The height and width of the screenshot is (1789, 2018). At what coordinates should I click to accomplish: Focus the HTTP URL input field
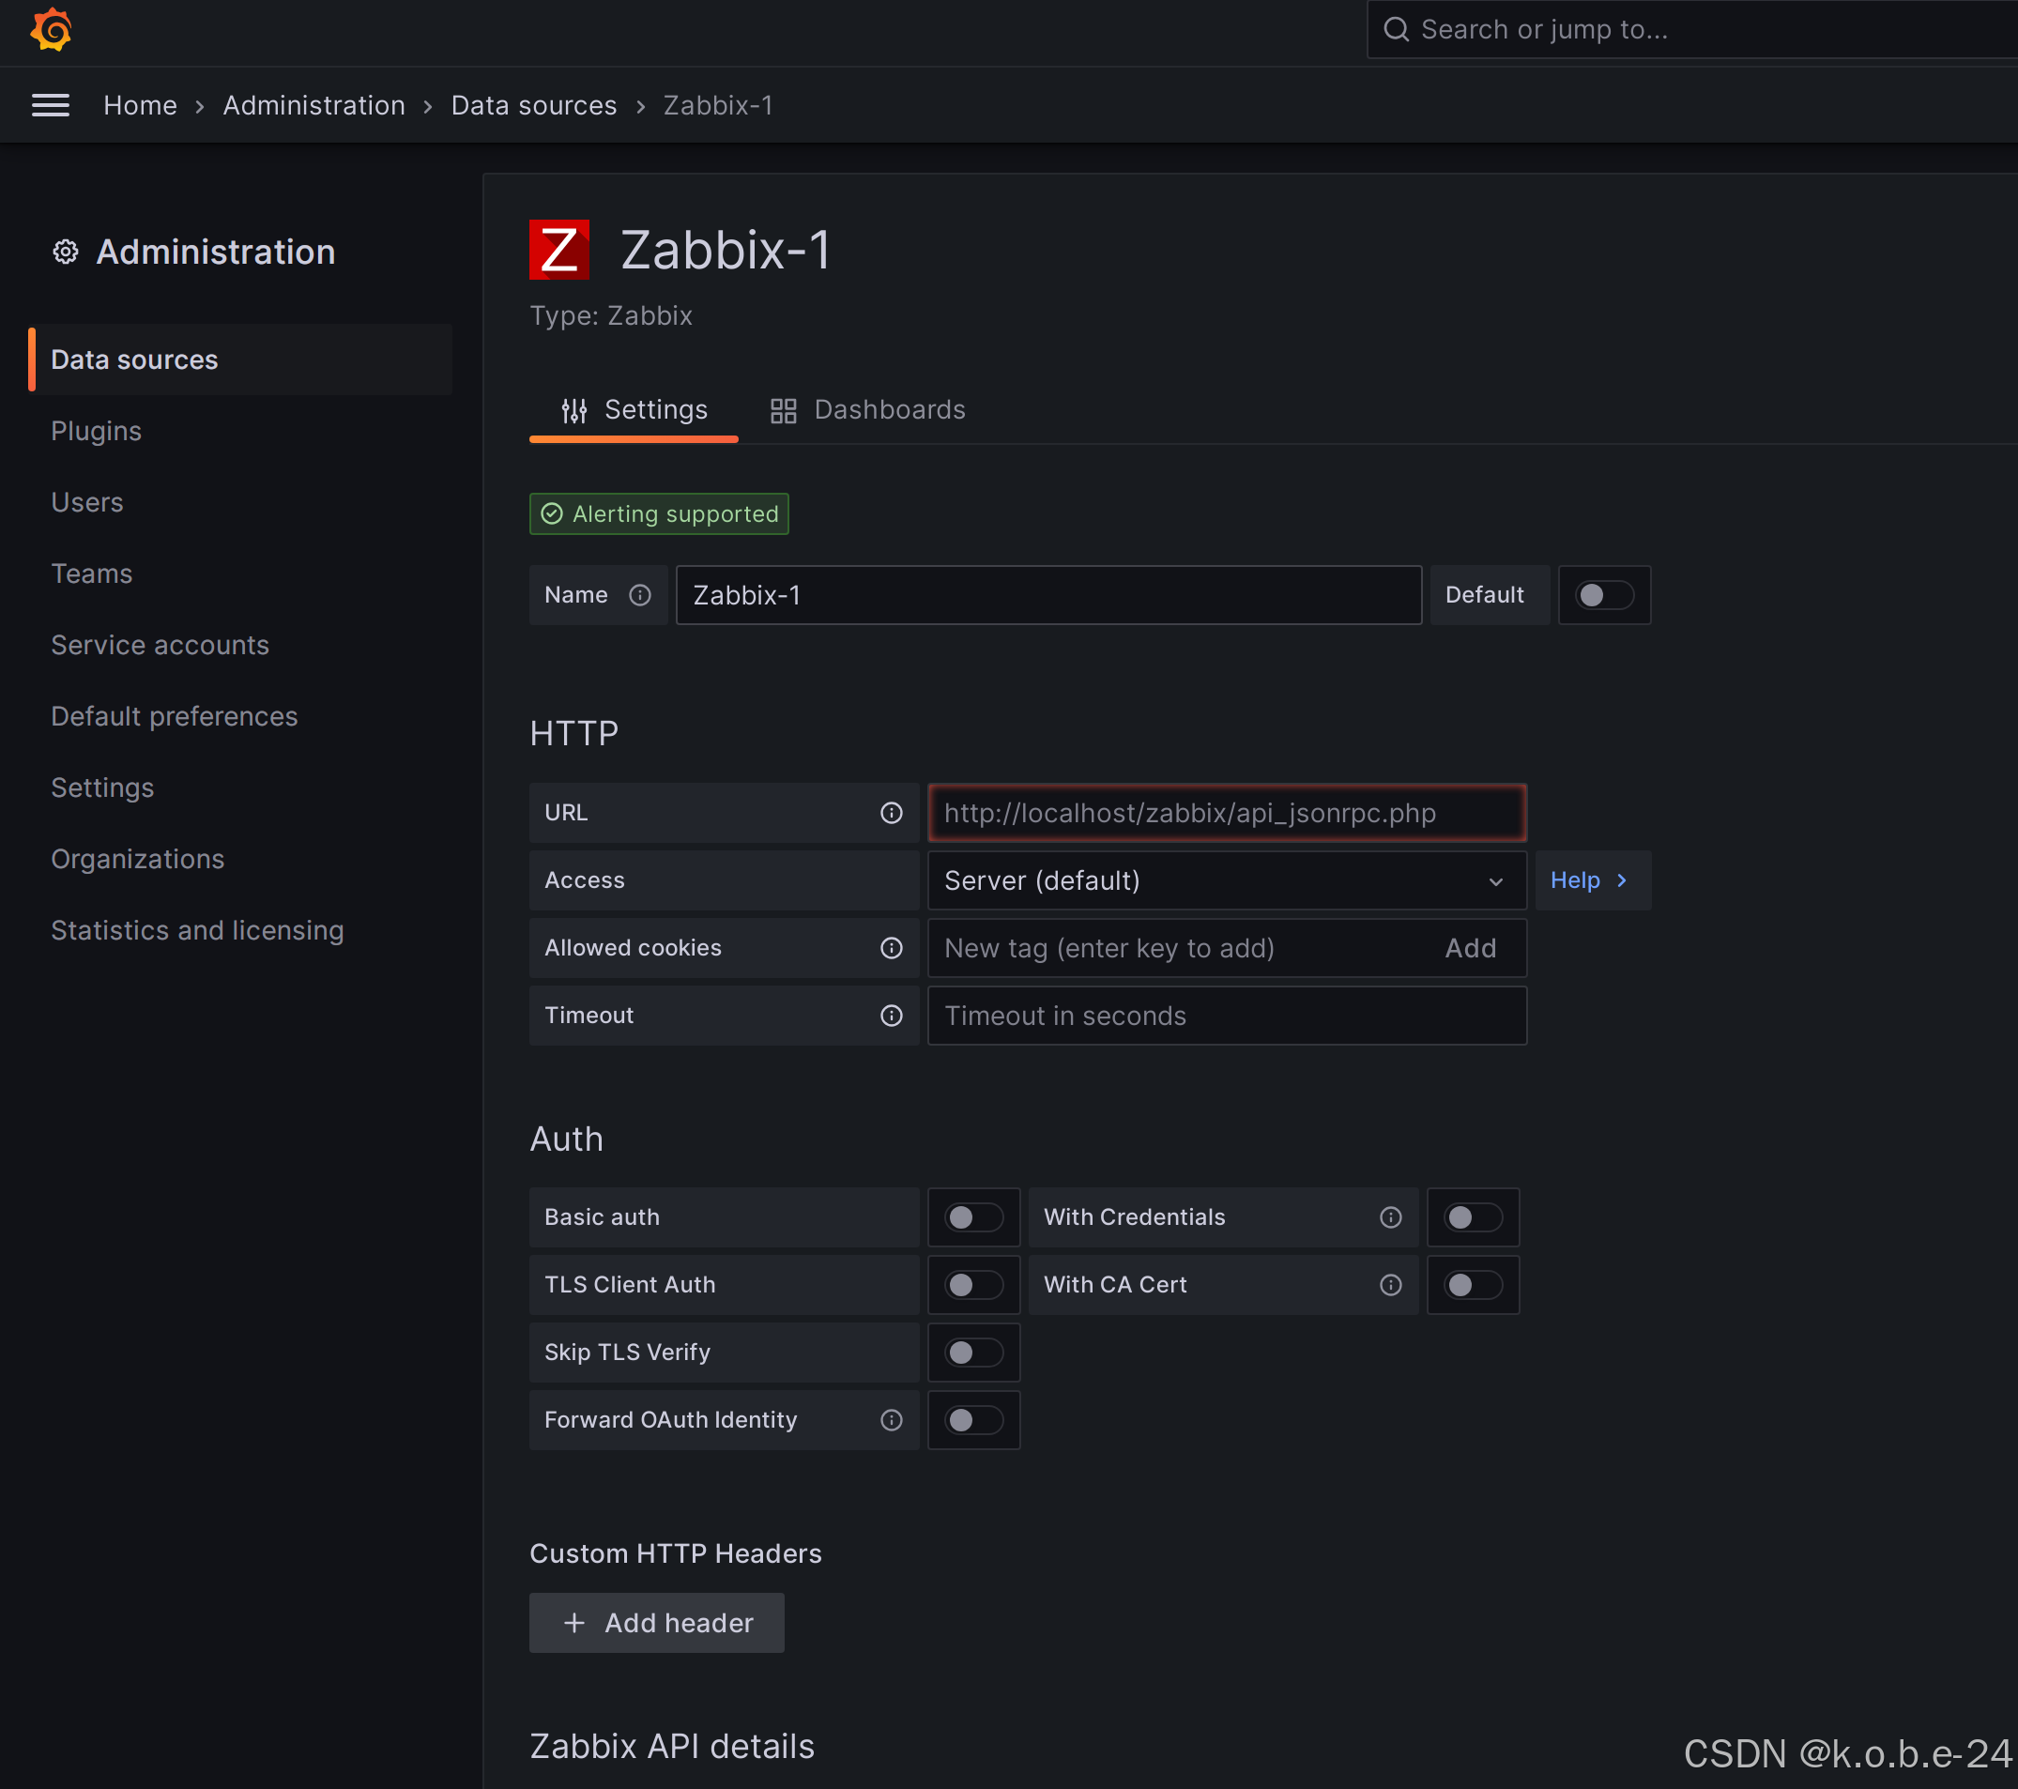[x=1227, y=813]
